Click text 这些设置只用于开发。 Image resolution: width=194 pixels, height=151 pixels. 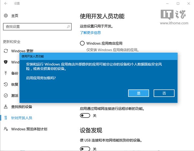coord(96,26)
